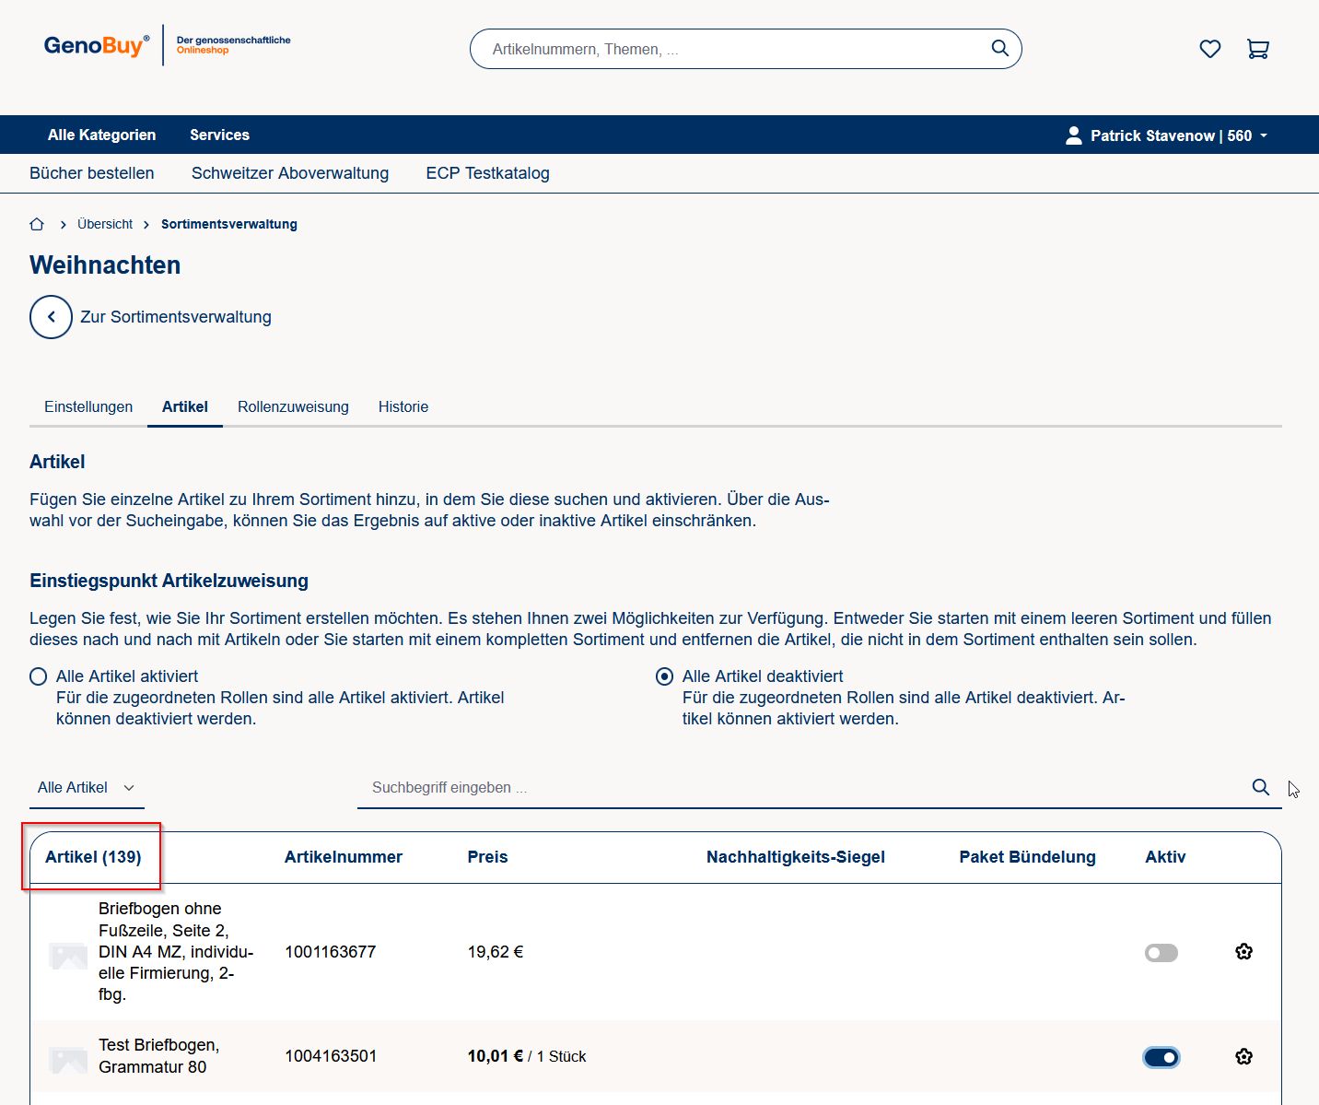This screenshot has width=1319, height=1105.
Task: Click the back arrow circle button
Action: [51, 317]
